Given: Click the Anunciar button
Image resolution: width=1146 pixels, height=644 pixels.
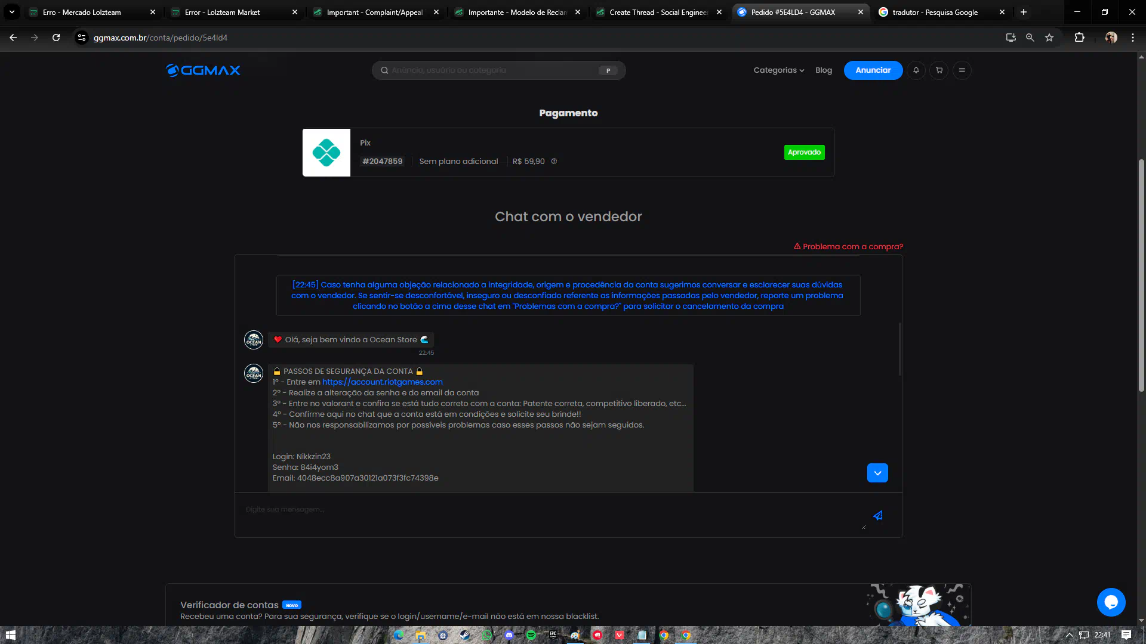Looking at the screenshot, I should pyautogui.click(x=873, y=70).
